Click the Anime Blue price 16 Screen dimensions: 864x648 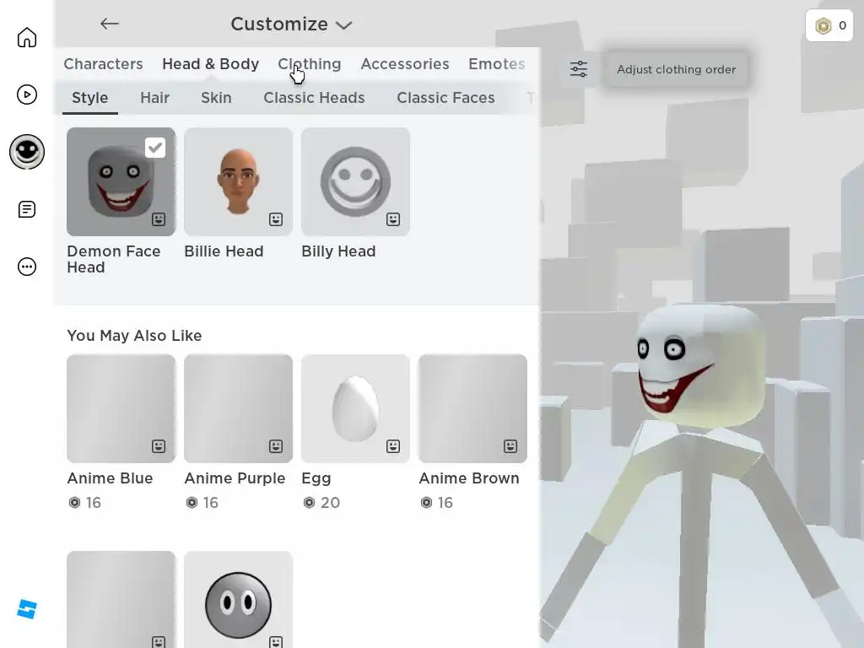click(x=85, y=503)
